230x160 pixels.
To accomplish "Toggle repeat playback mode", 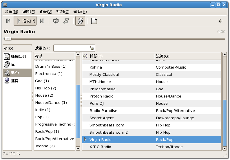I will 56,21.
